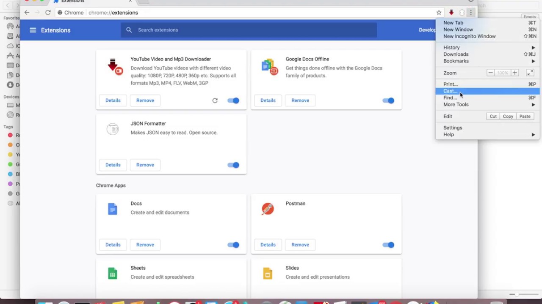
Task: Remove the Postman Chrome app
Action: [x=300, y=245]
